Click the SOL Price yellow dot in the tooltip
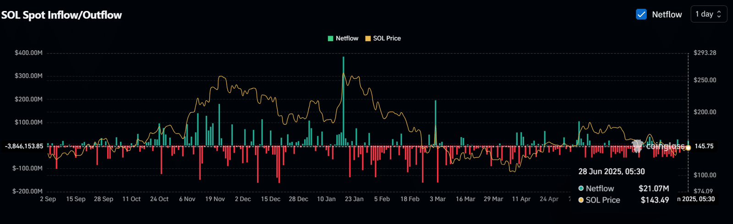Viewport: 733px width, 224px height. [581, 200]
